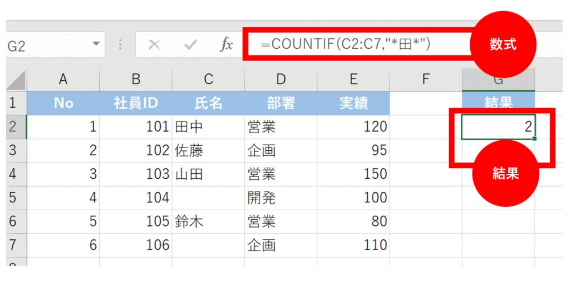This screenshot has height=287, width=574.
Task: Select column A header
Action: point(63,80)
